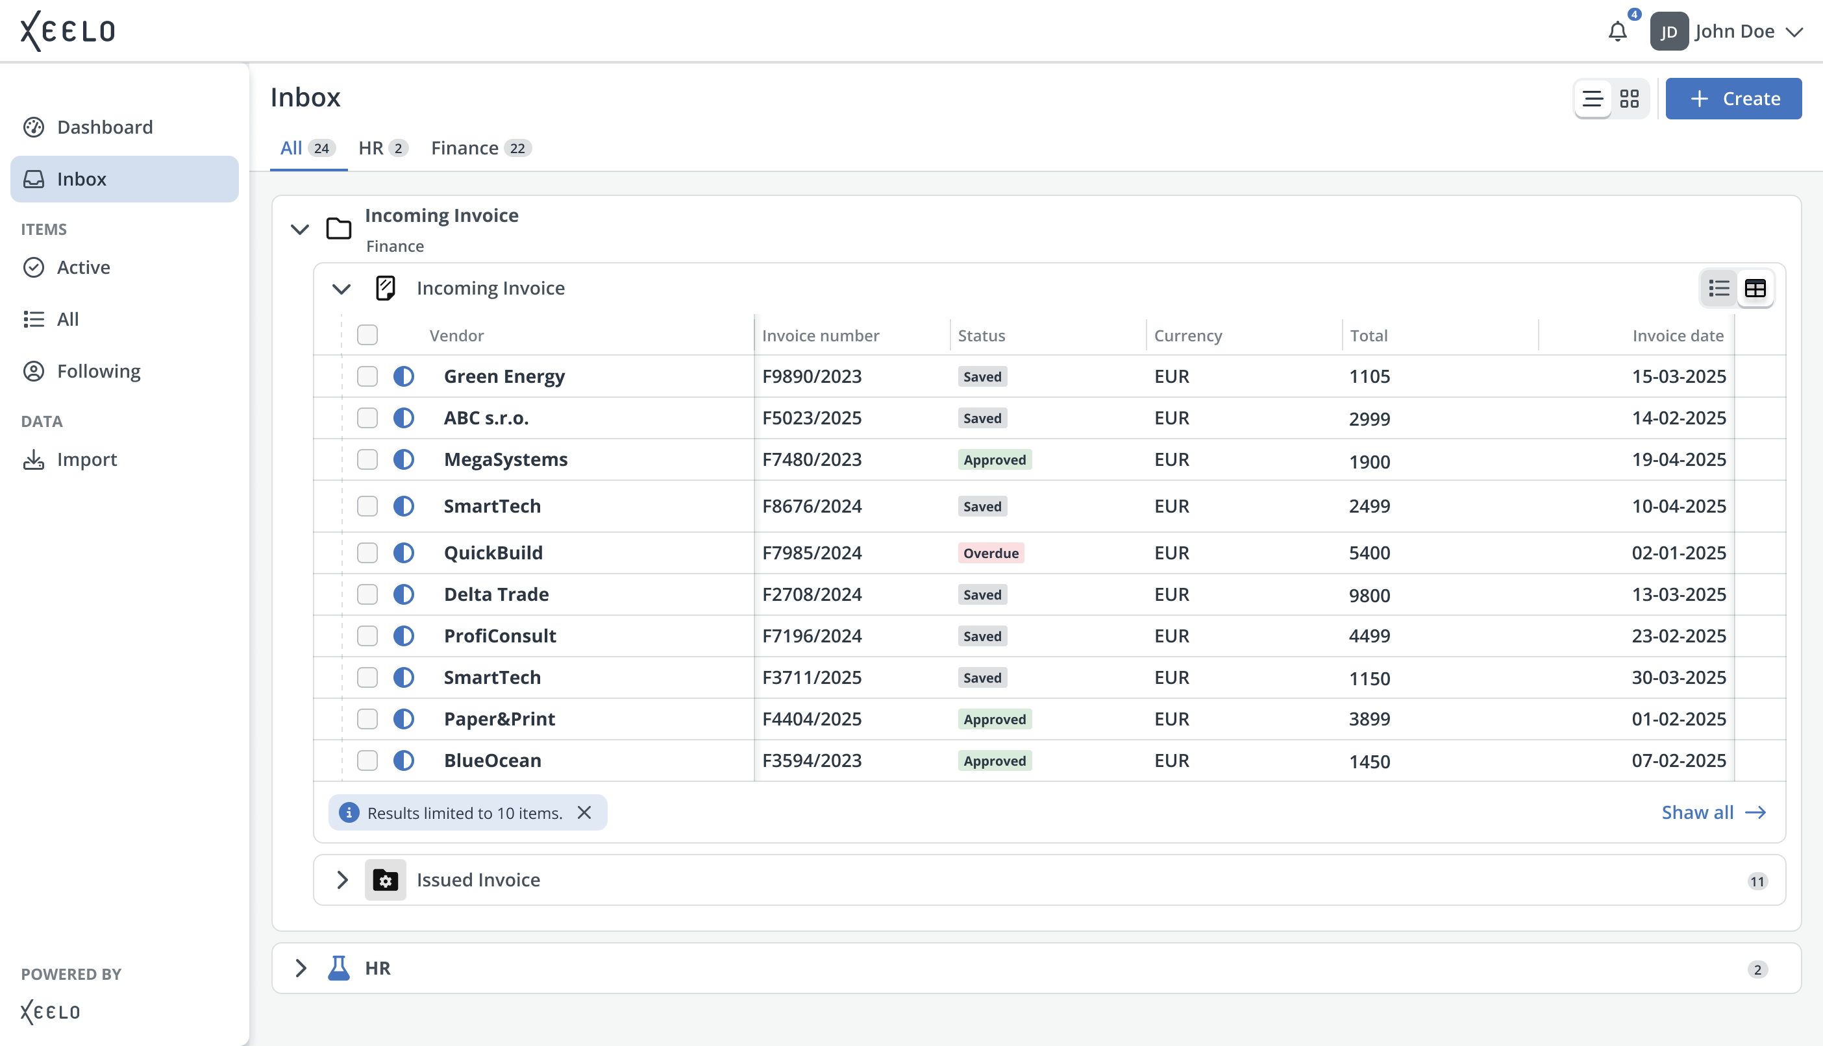Expand the Issued Invoice section
This screenshot has width=1823, height=1046.
(342, 879)
